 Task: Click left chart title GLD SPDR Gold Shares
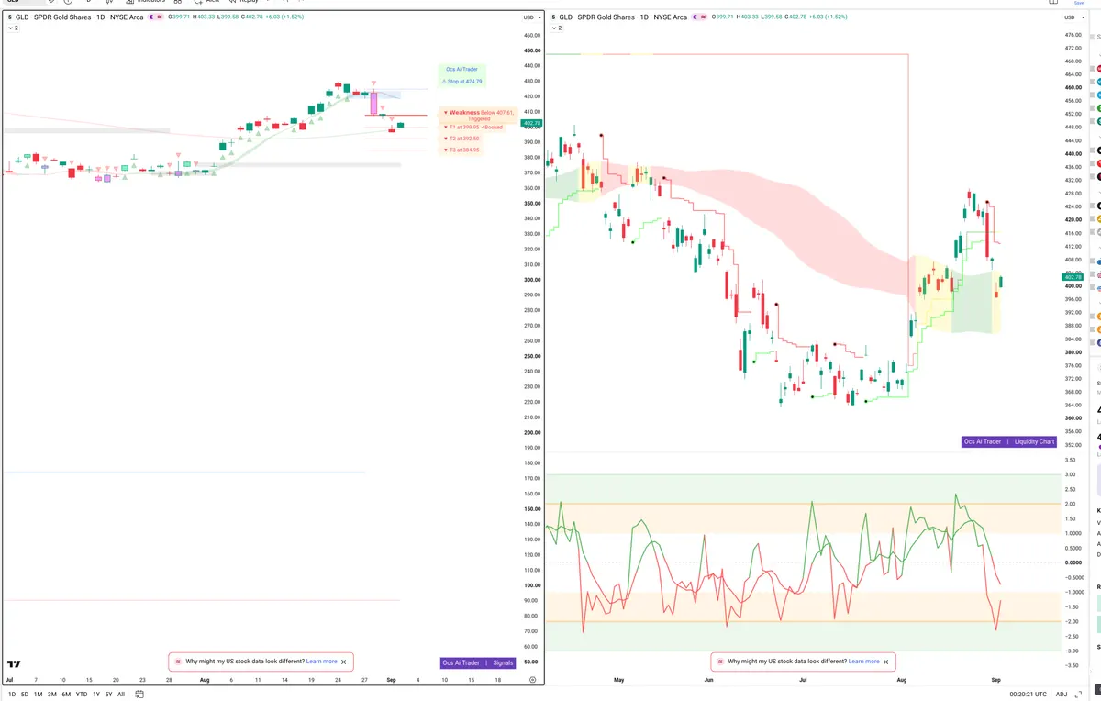(53, 17)
